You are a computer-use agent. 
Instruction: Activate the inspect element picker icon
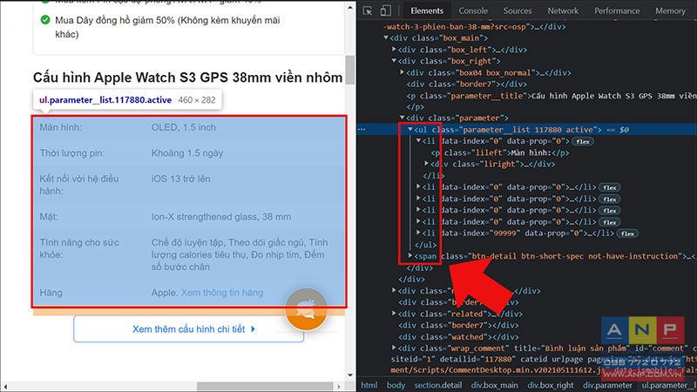tap(368, 10)
